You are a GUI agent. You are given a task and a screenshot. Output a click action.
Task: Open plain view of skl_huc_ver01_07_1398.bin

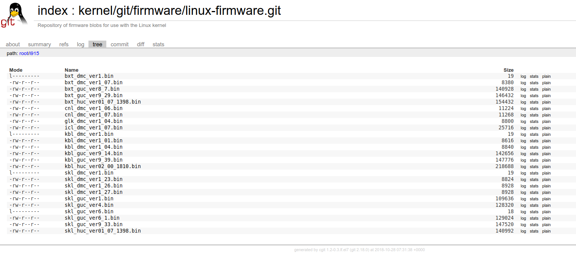pyautogui.click(x=546, y=231)
